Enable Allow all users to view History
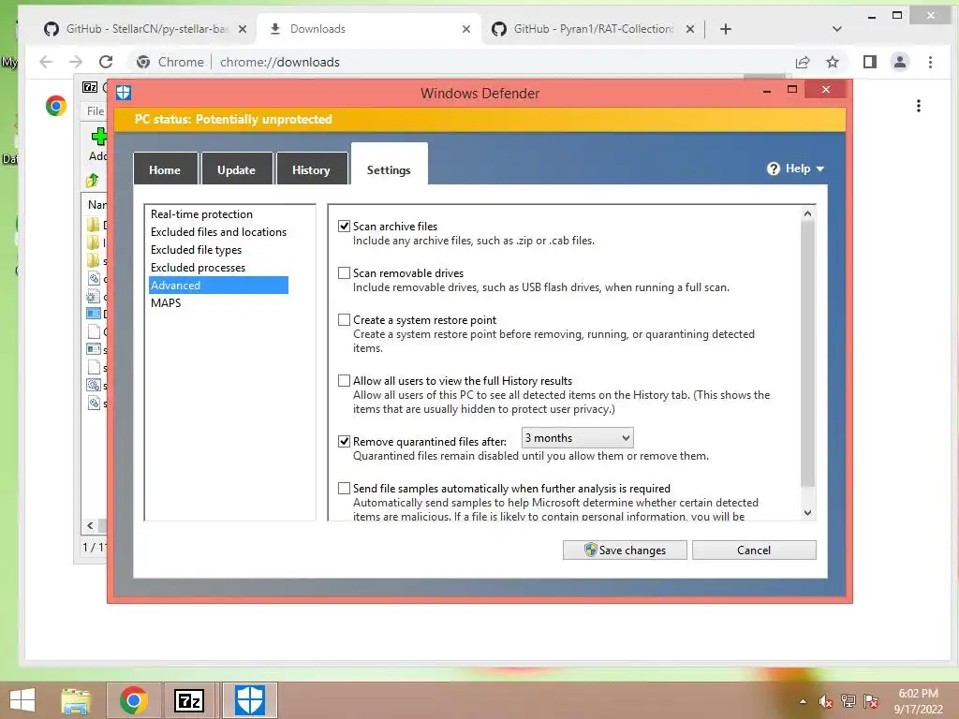The height and width of the screenshot is (719, 959). [345, 381]
